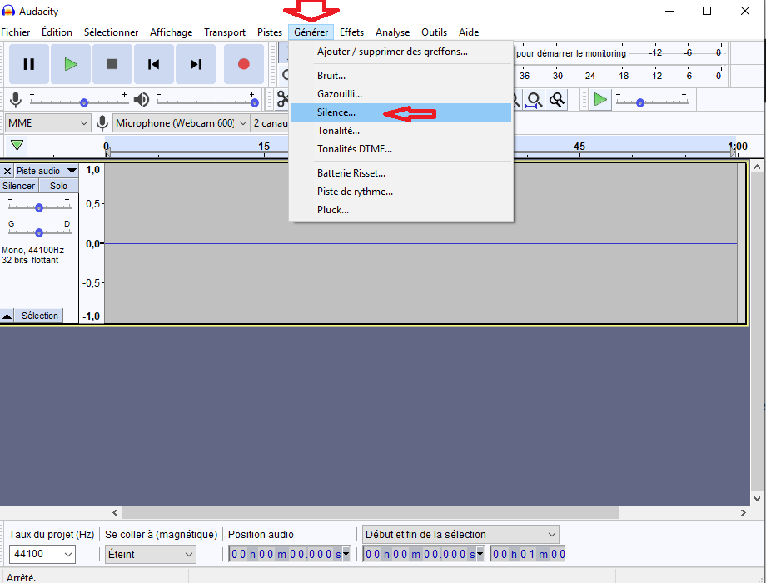
Task: Close the audio track with the X icon
Action: tap(7, 171)
